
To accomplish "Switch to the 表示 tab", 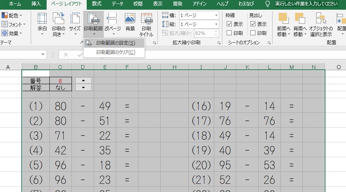I will click(158, 4).
